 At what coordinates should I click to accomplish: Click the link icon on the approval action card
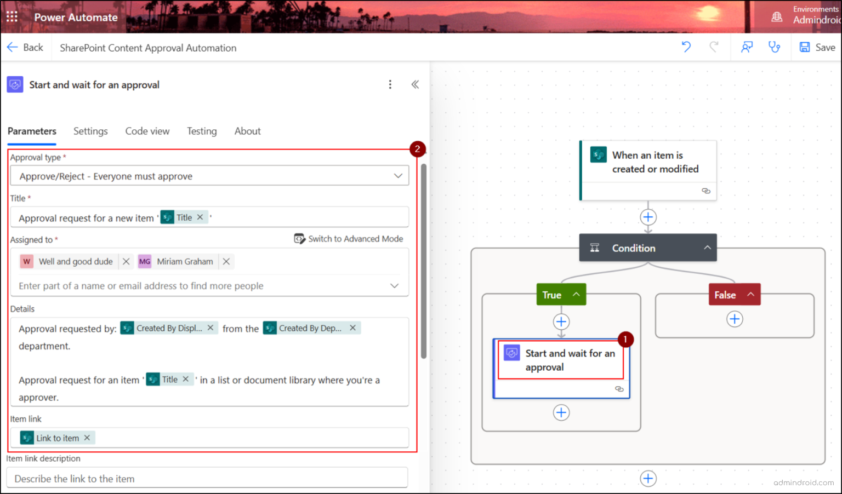coord(619,388)
